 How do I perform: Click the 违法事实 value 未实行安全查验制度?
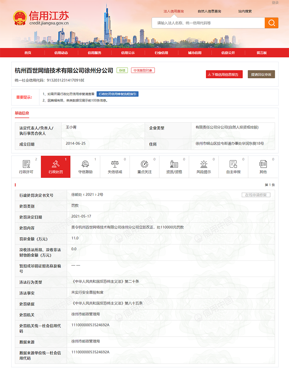tap(87, 292)
